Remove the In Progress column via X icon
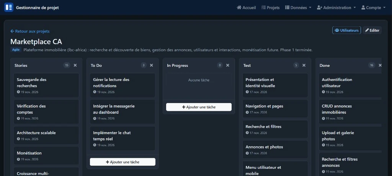This screenshot has height=176, width=392. (x=228, y=65)
